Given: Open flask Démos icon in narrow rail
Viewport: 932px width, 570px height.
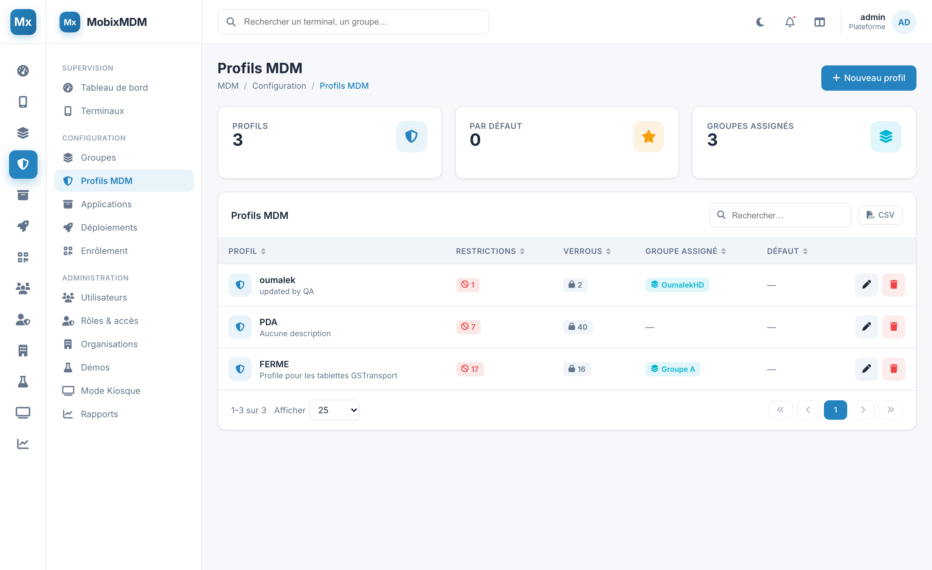Looking at the screenshot, I should tap(23, 382).
